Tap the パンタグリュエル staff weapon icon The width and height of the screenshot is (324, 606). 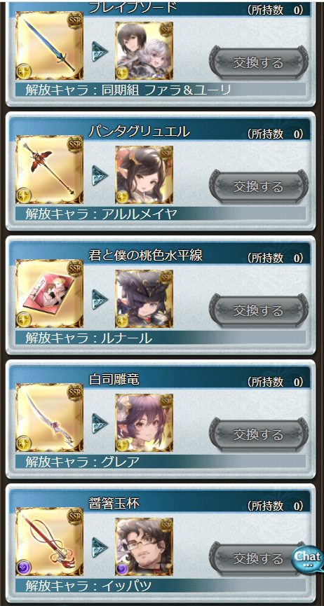(x=49, y=170)
